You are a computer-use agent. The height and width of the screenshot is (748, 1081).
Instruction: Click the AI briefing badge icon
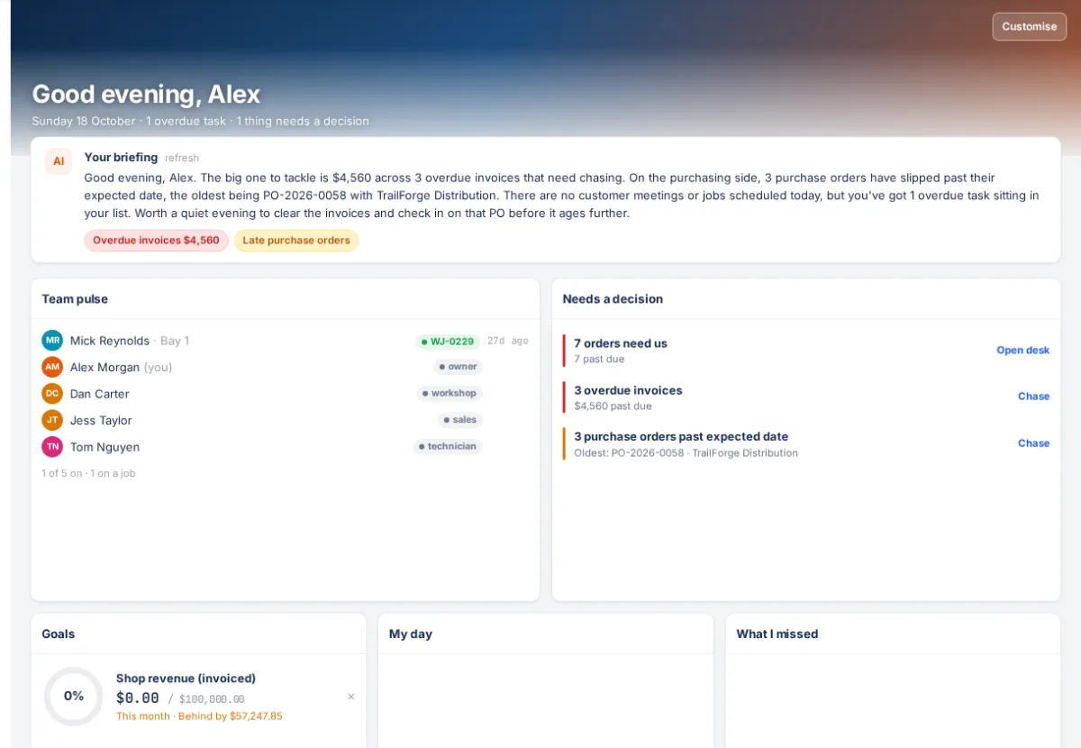59,161
